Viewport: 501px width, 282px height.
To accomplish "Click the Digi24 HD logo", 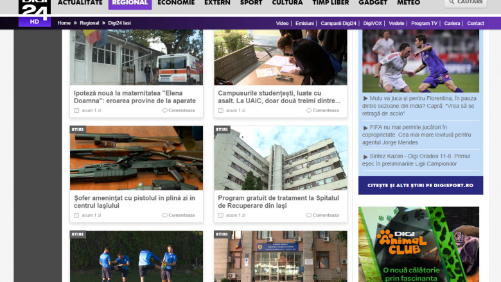I will (34, 13).
